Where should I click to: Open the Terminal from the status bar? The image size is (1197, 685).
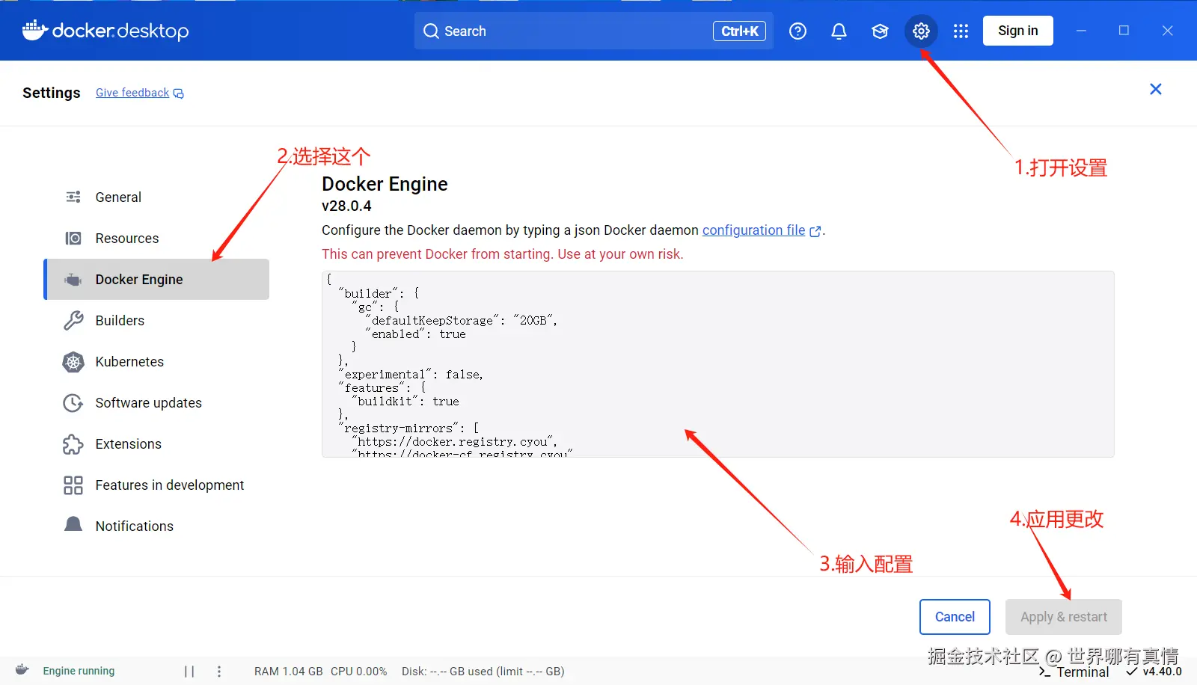(x=1074, y=672)
